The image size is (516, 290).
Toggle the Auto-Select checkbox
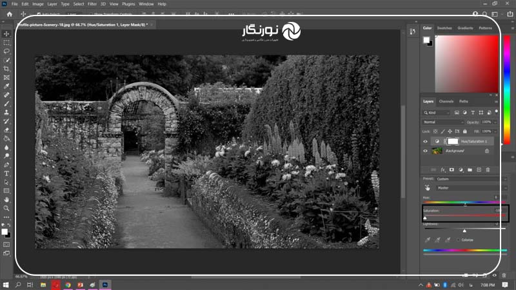click(x=39, y=14)
